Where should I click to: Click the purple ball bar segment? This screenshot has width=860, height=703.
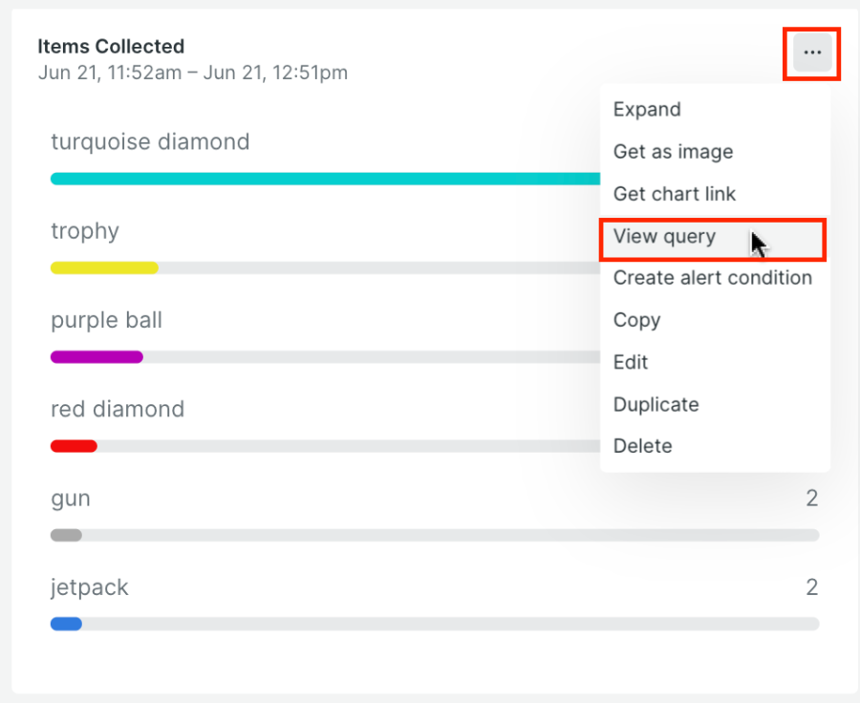click(x=96, y=356)
